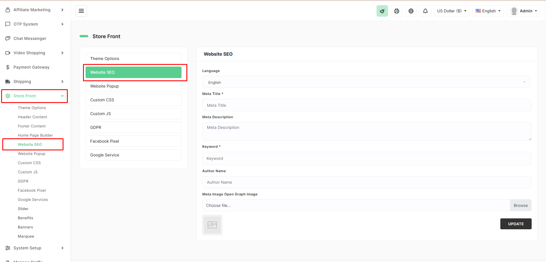Click the Shipping box icon

coord(8,81)
